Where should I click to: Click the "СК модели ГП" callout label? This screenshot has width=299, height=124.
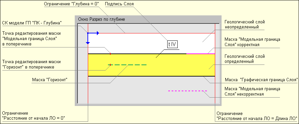point(32,23)
